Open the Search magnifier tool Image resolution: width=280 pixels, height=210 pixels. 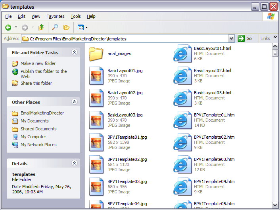tap(55, 27)
